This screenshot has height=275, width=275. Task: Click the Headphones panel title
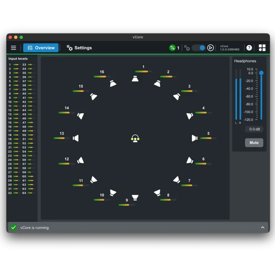pyautogui.click(x=245, y=61)
